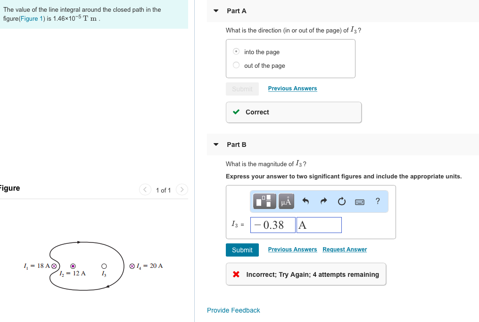Screen dimensions: 479x322
Task: Select the 'into the page' radio button
Action: pyautogui.click(x=236, y=52)
